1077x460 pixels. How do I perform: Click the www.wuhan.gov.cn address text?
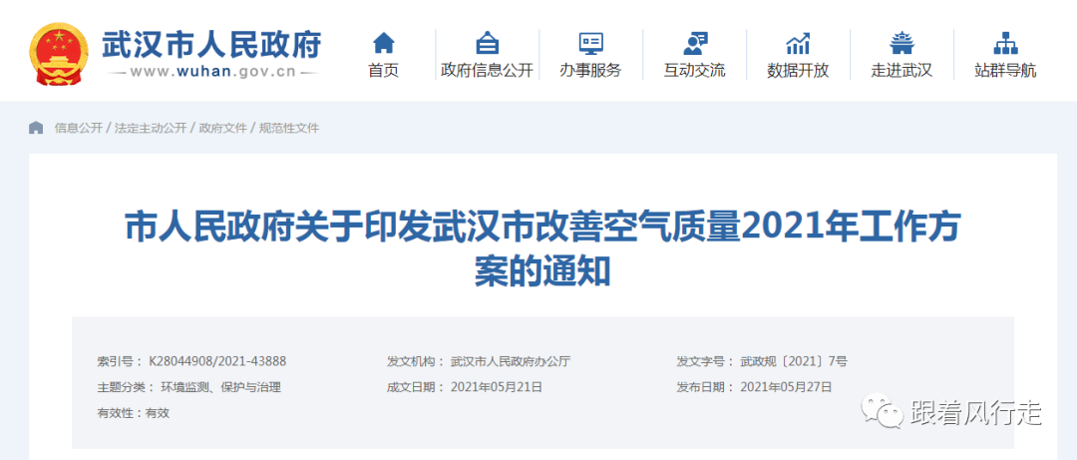tap(211, 72)
